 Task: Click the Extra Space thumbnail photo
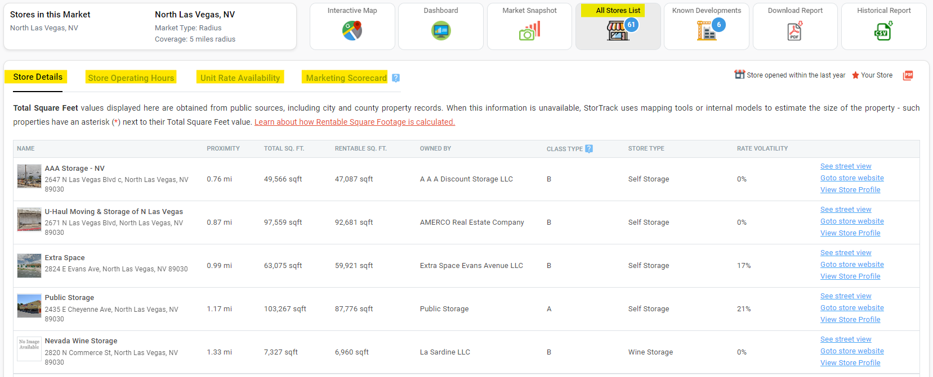(29, 266)
